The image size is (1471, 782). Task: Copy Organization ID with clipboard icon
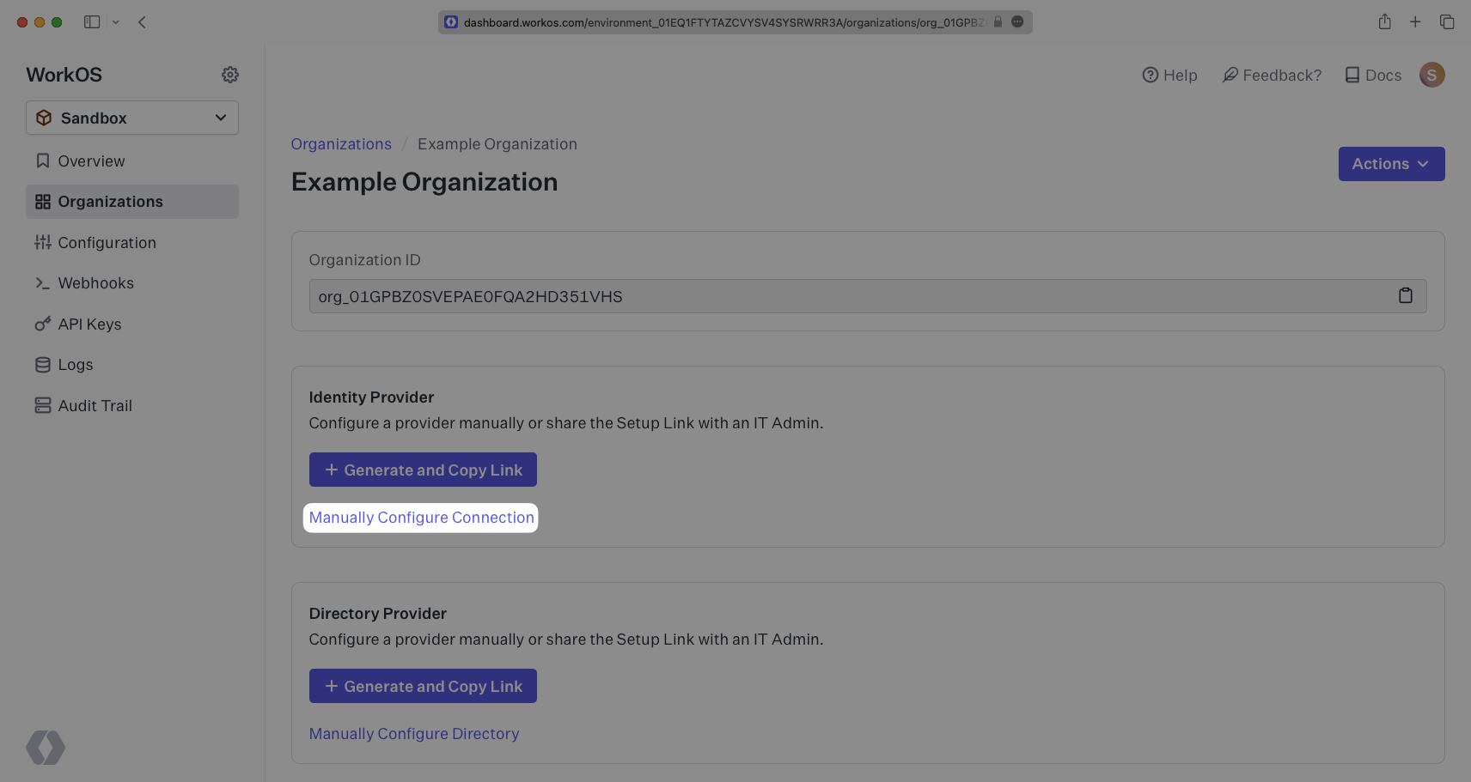(x=1405, y=296)
